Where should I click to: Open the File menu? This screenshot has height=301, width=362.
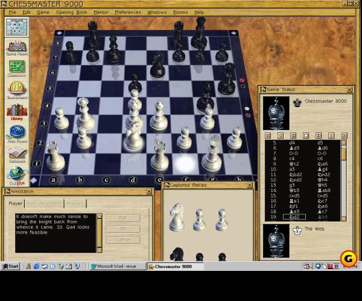click(13, 12)
